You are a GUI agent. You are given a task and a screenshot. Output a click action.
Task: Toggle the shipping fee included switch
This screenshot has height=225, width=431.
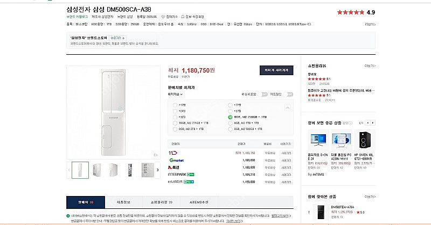point(264,94)
